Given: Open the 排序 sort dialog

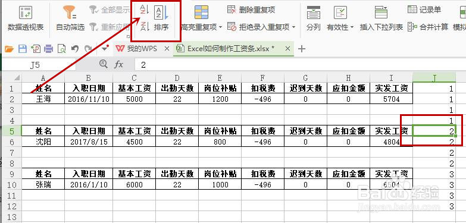Looking at the screenshot, I should 161,18.
